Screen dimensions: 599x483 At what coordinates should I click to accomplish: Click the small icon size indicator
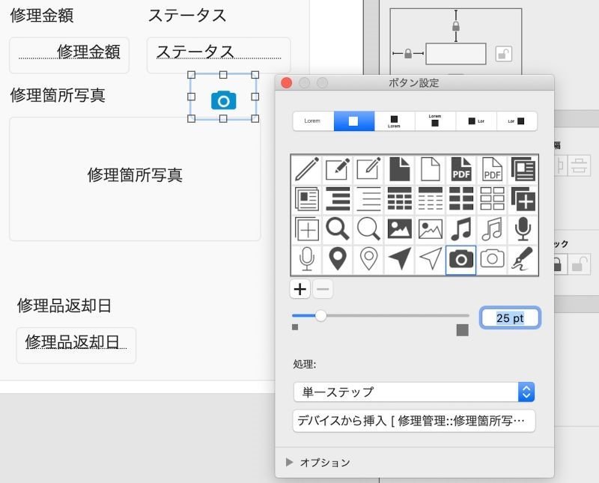[295, 327]
